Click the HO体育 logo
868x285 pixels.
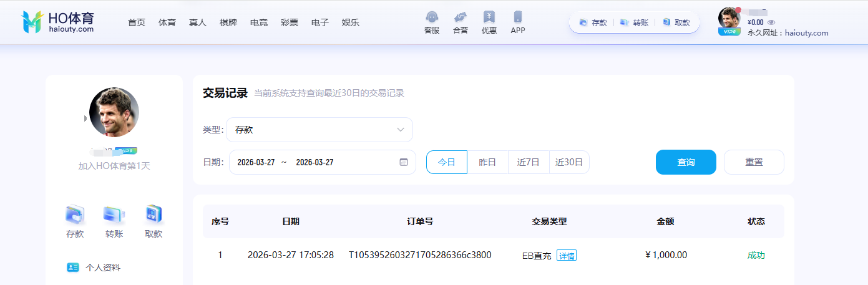pos(58,22)
